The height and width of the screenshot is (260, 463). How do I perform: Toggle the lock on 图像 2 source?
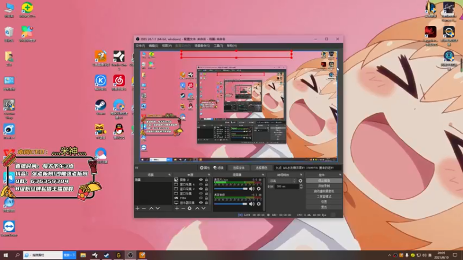(207, 180)
